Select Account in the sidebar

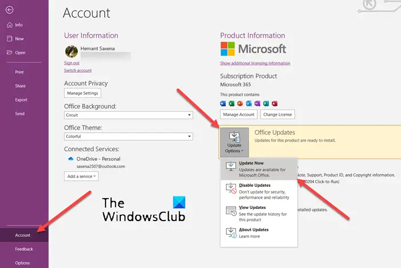(x=24, y=235)
